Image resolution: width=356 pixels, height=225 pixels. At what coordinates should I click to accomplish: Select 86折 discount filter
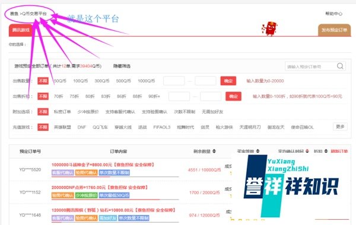coord(122,97)
